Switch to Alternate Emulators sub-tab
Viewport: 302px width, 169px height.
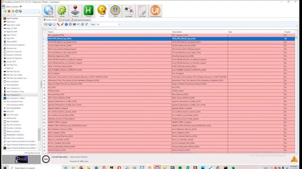81,20
